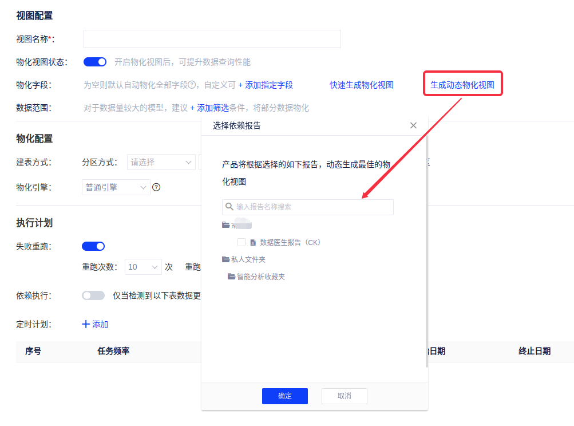Open the 物化引擎 普通引擎 dropdown
This screenshot has width=574, height=426.
click(x=116, y=187)
